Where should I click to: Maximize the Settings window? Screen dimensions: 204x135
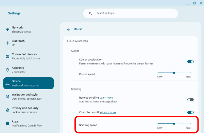[x=194, y=3]
